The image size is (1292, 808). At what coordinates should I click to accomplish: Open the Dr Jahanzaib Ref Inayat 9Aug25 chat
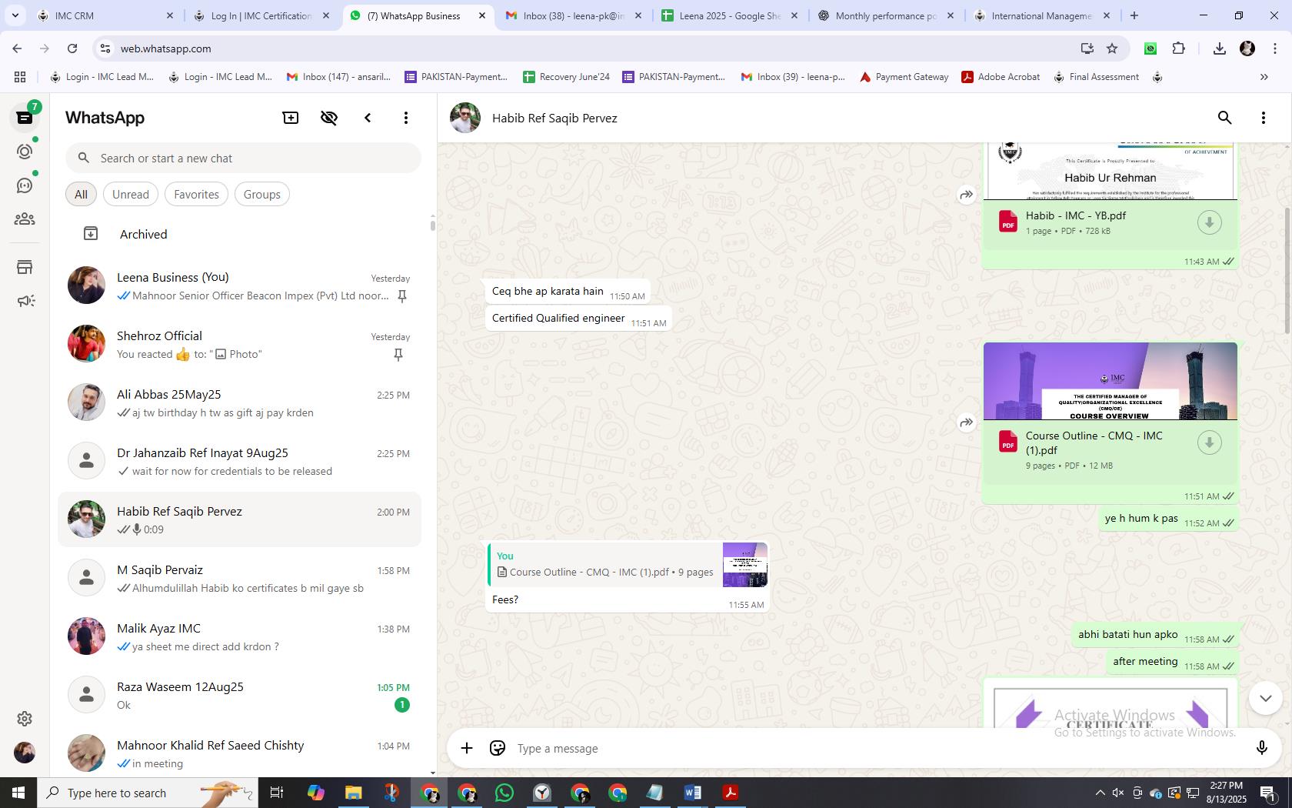(x=239, y=461)
